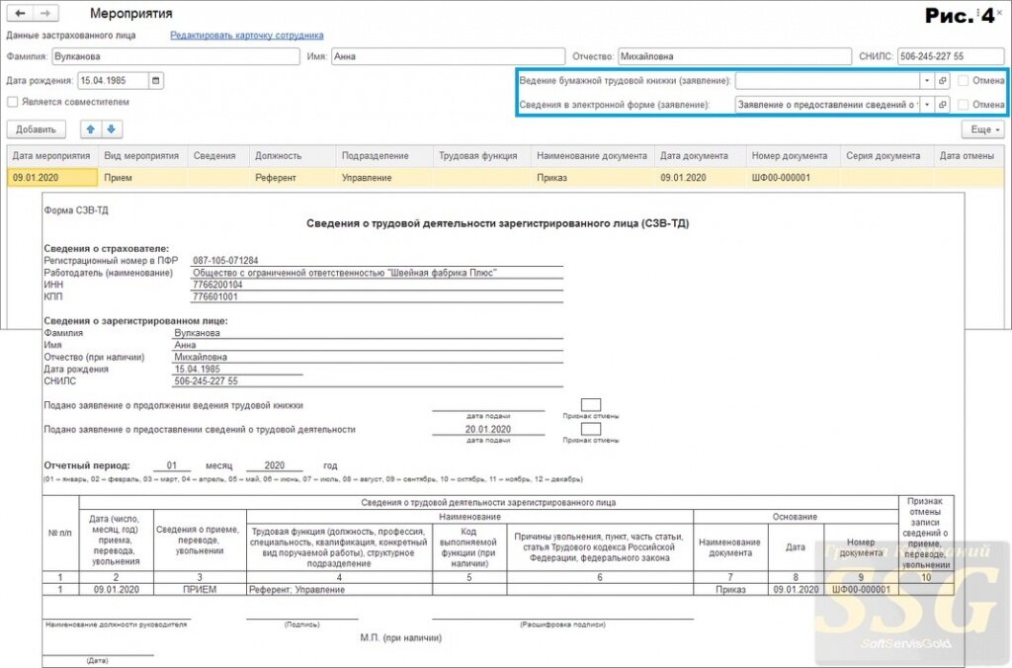Click the Референт; Управление cell in the form

pyautogui.click(x=340, y=589)
